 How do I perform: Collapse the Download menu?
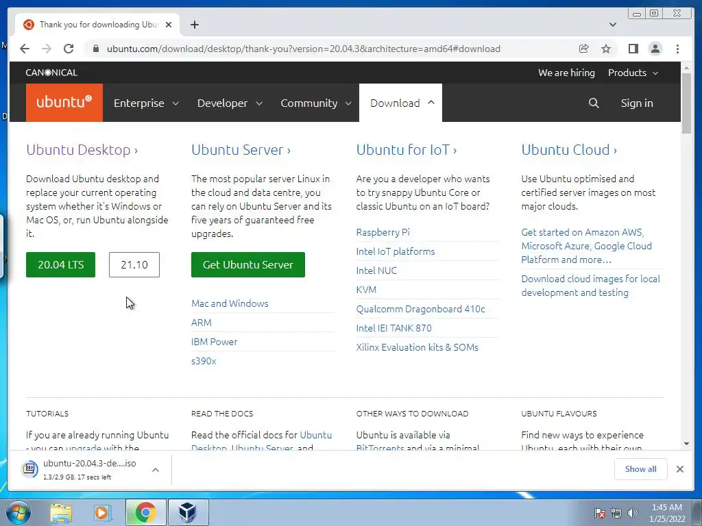click(400, 103)
